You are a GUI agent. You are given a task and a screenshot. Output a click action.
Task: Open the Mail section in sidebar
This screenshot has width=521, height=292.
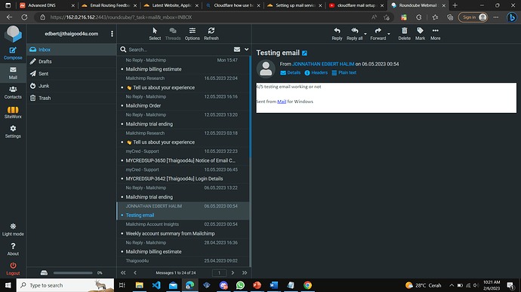coord(13,73)
